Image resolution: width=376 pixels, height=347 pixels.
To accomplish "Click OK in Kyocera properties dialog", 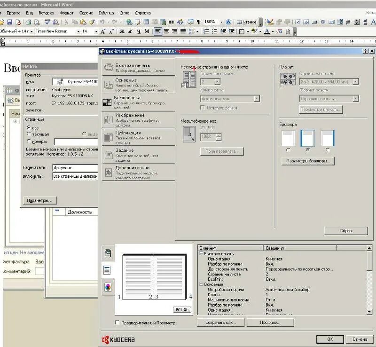I will 330,339.
